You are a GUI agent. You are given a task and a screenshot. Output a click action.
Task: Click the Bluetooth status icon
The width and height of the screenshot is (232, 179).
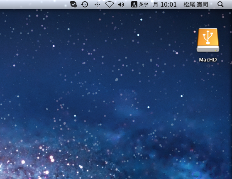[x=97, y=5]
